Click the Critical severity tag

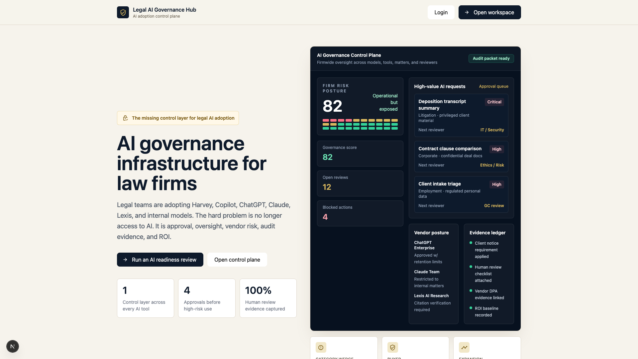coord(494,102)
